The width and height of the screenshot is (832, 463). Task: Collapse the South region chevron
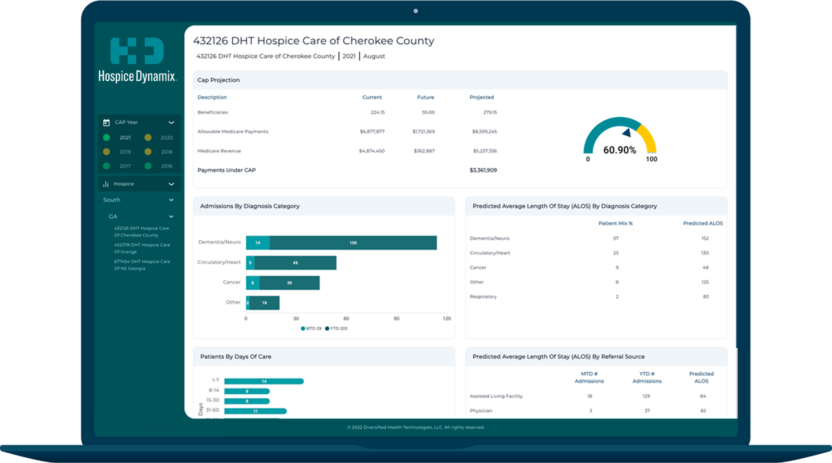(171, 200)
